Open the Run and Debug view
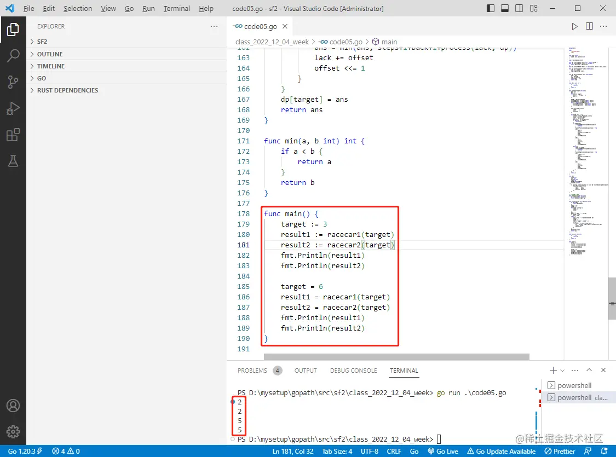Viewport: 616px width, 457px height. pos(13,108)
